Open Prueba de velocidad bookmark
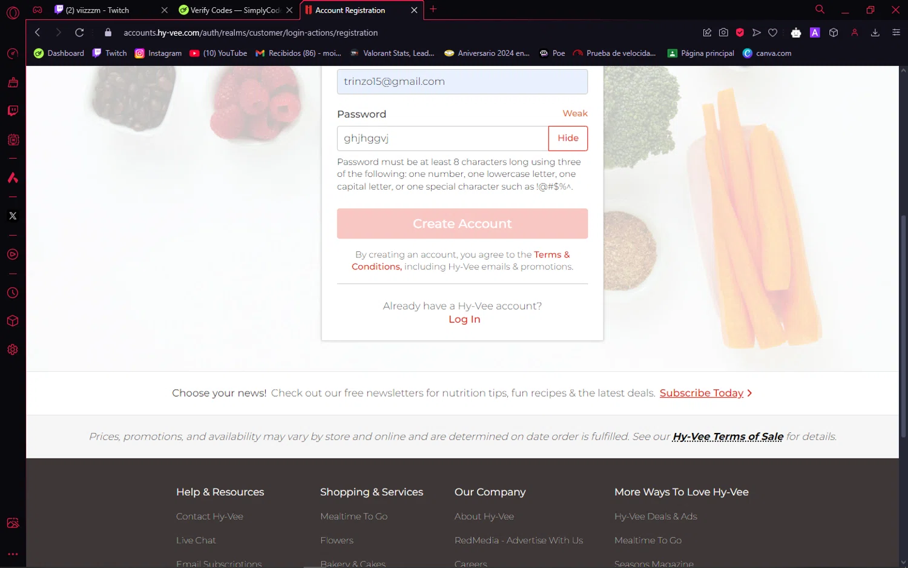The height and width of the screenshot is (568, 908). coord(614,53)
